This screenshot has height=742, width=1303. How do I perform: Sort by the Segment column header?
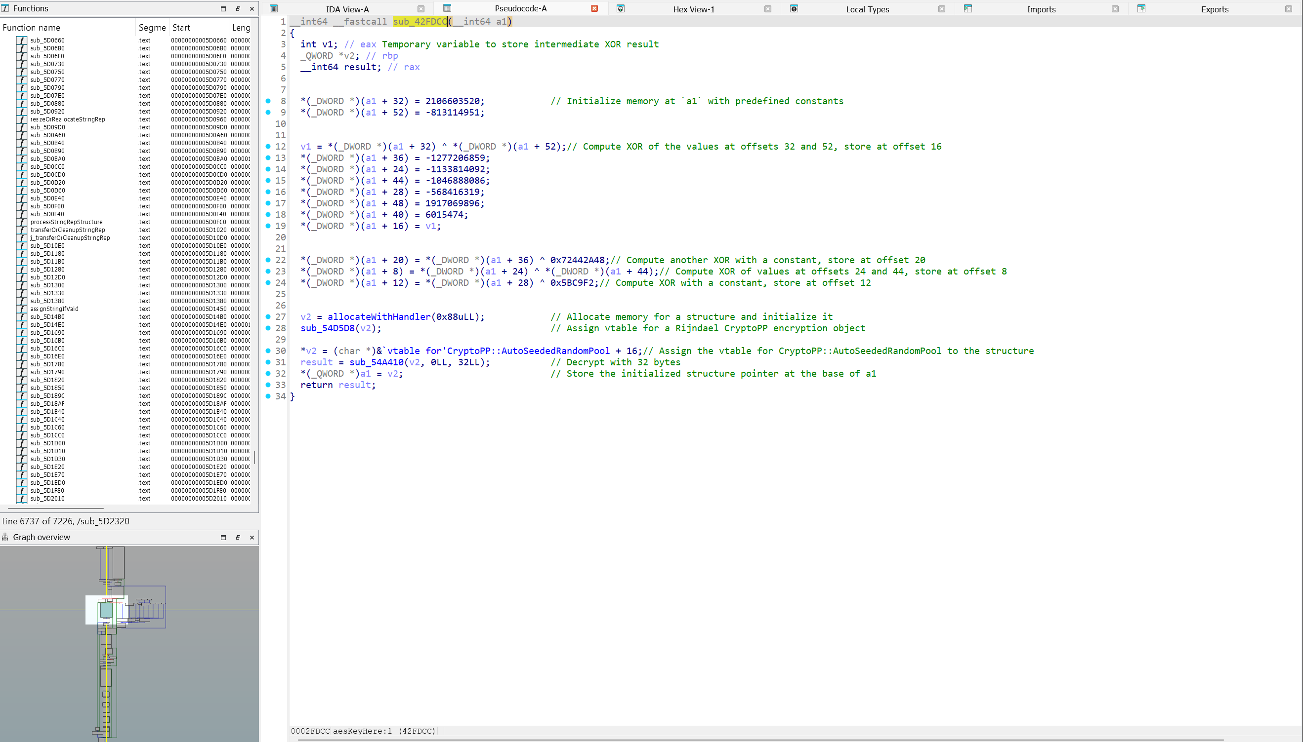tap(152, 28)
